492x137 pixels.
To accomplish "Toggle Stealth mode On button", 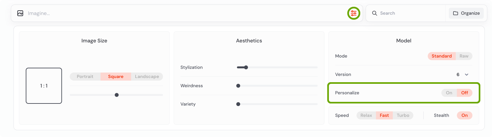I will click(x=464, y=115).
